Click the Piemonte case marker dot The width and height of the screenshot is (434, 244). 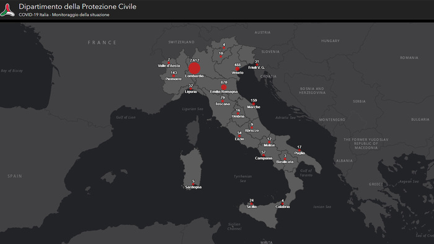[174, 76]
